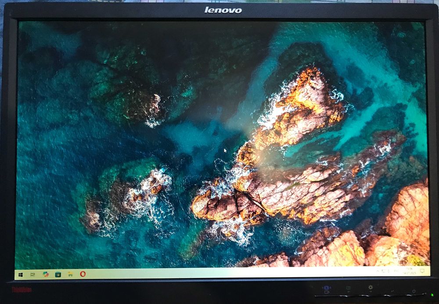Screen dimensions: 439x304
Task: Expand the hidden system tray icons
Action: tap(378, 271)
